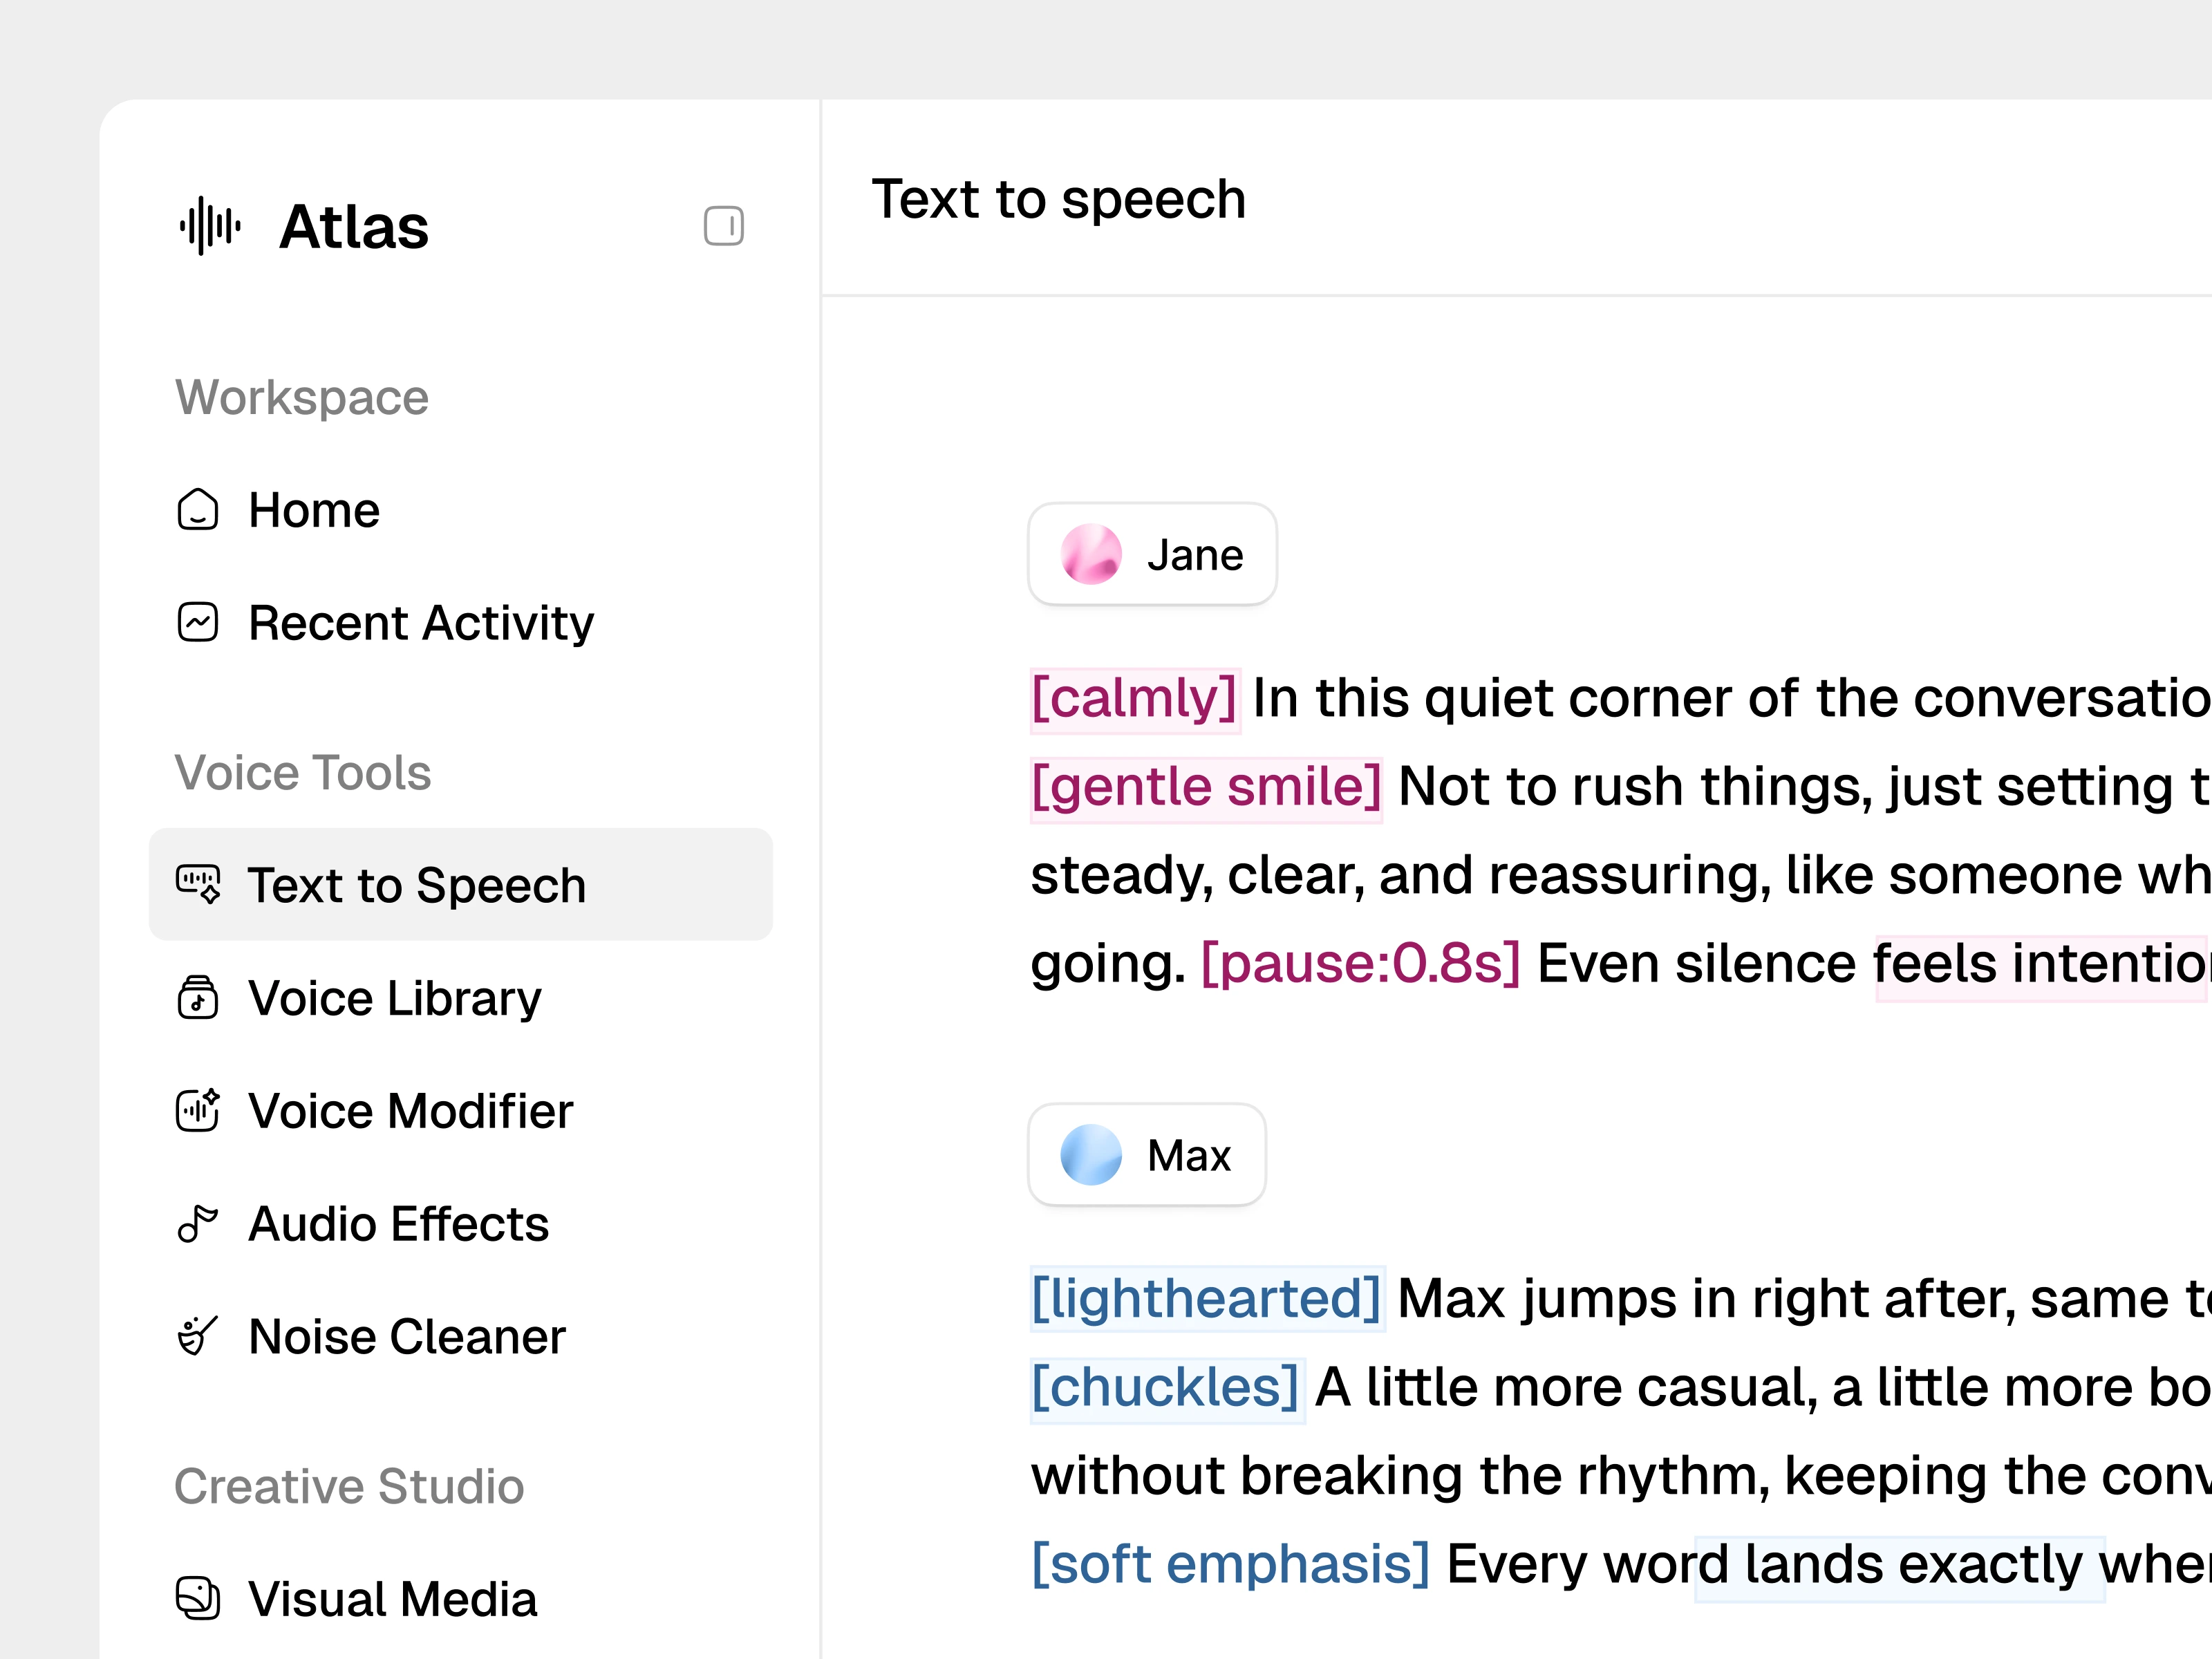Open the Max voice selector
This screenshot has height=1659, width=2212.
pos(1147,1155)
